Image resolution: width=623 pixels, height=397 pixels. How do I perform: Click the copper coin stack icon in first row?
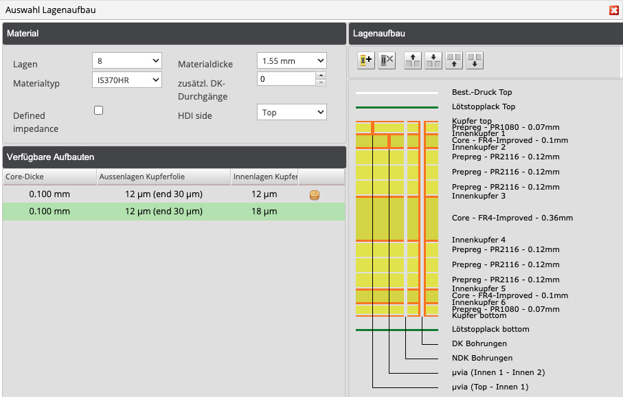pyautogui.click(x=315, y=195)
